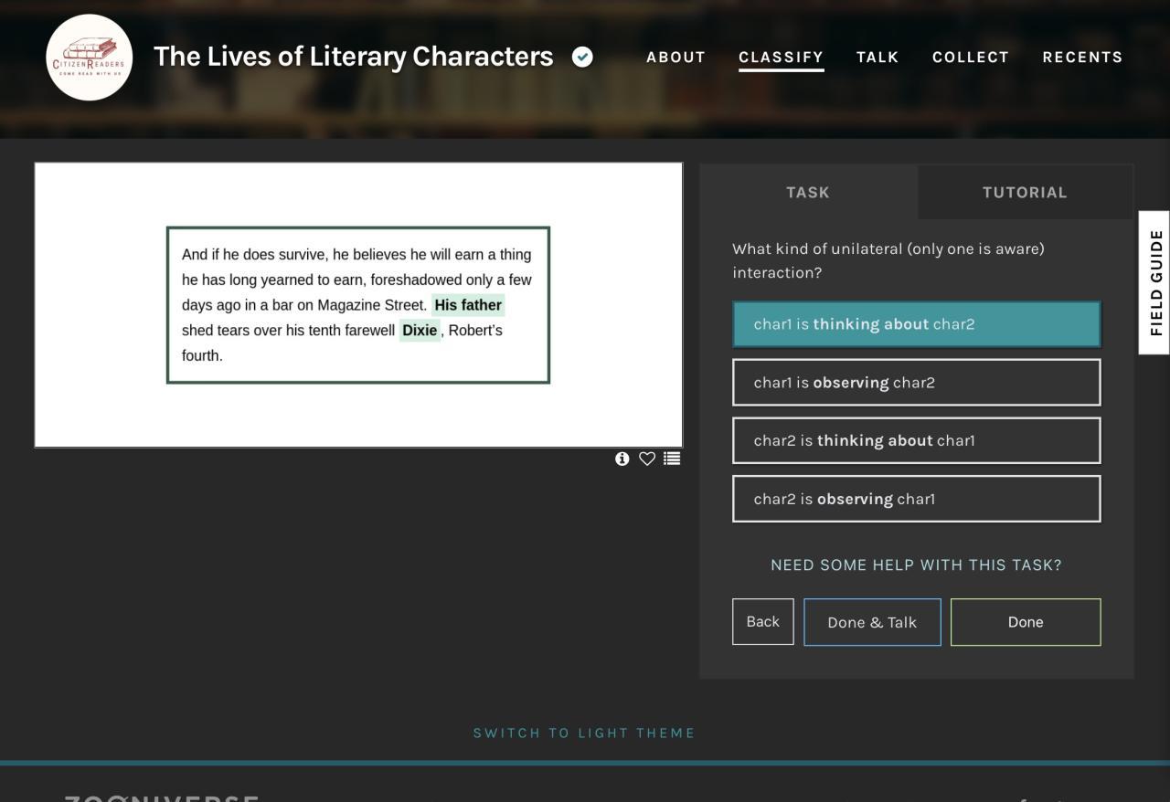Select 'char1 is thinking about char2' option

[917, 324]
